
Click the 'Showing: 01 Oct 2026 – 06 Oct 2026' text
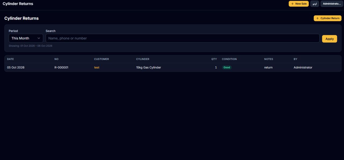pyautogui.click(x=31, y=46)
